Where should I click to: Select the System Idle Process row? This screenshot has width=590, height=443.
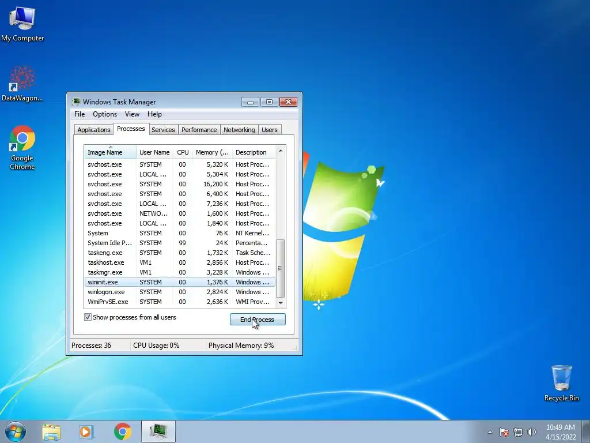180,243
